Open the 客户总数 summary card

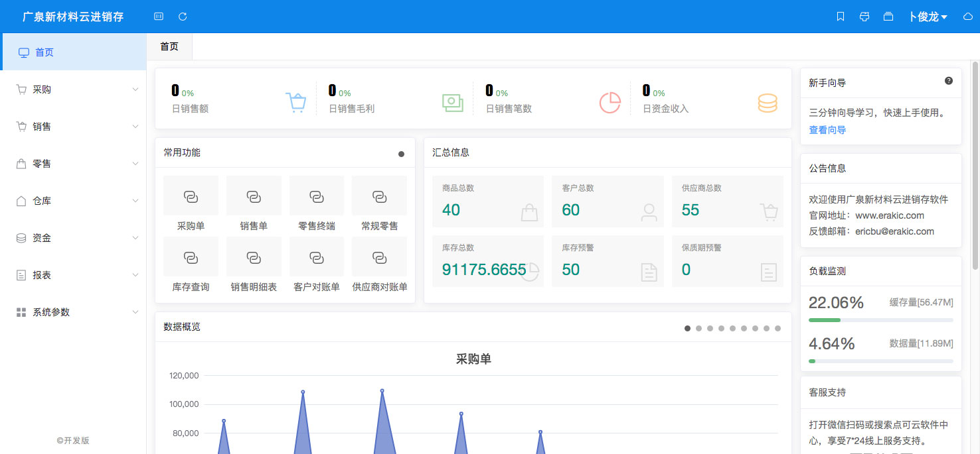(608, 201)
